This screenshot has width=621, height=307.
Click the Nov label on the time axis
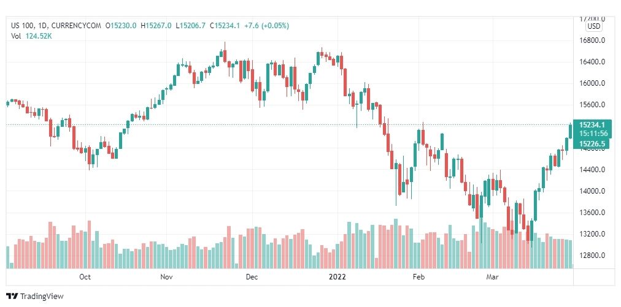(167, 277)
